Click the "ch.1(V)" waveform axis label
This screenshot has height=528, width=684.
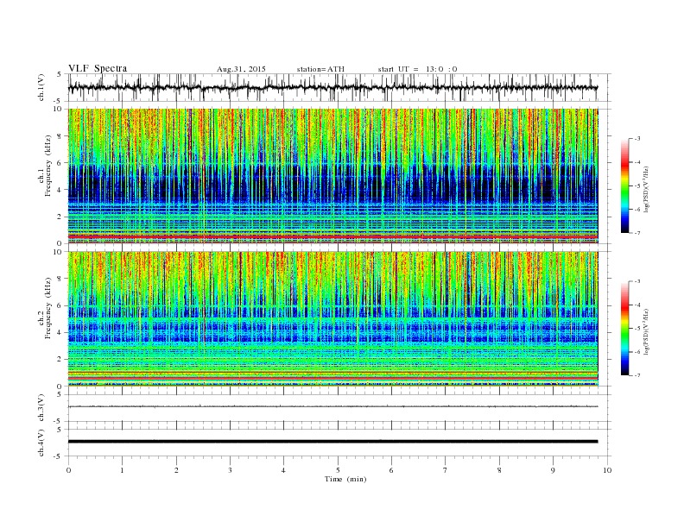(x=41, y=87)
